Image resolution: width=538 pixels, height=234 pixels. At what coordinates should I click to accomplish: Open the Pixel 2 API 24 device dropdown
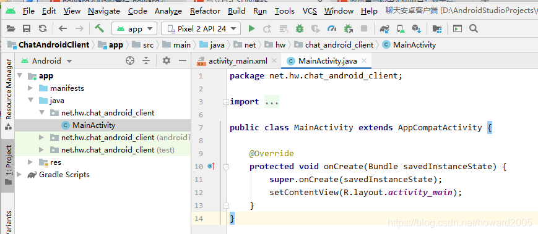[201, 29]
